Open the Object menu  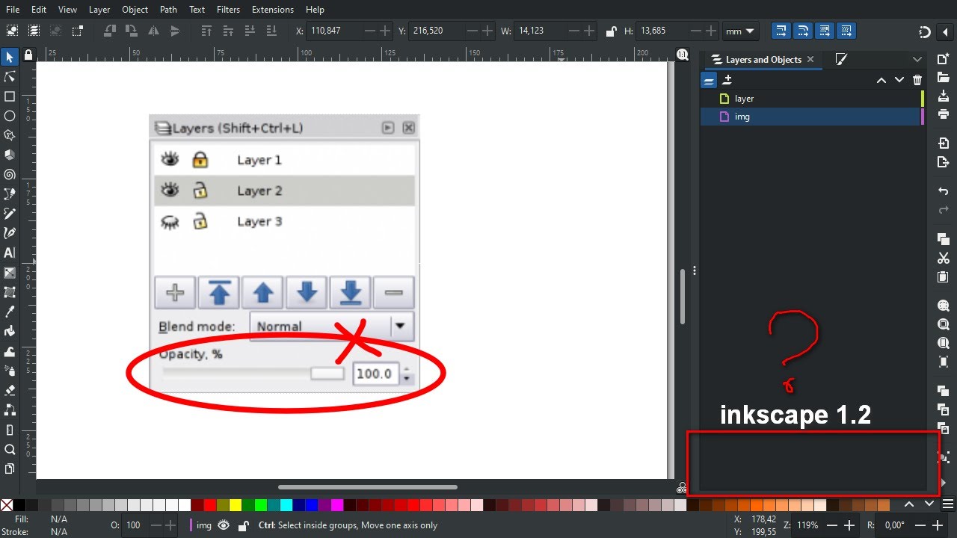pyautogui.click(x=135, y=10)
